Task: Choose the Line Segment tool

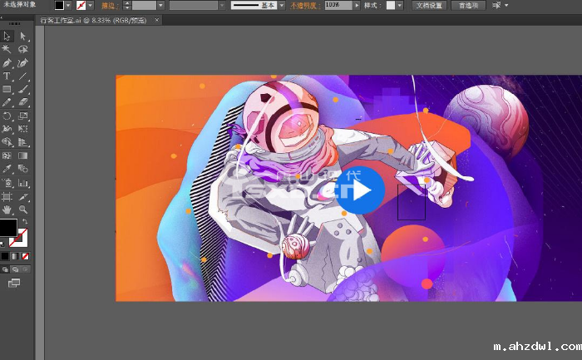Action: point(23,76)
